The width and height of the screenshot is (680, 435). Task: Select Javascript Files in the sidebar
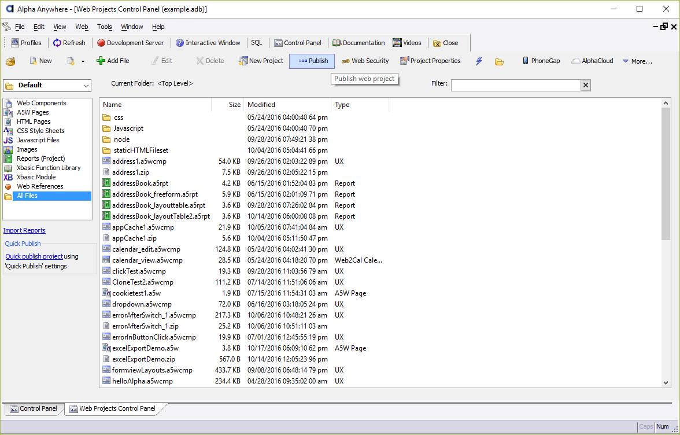click(38, 140)
